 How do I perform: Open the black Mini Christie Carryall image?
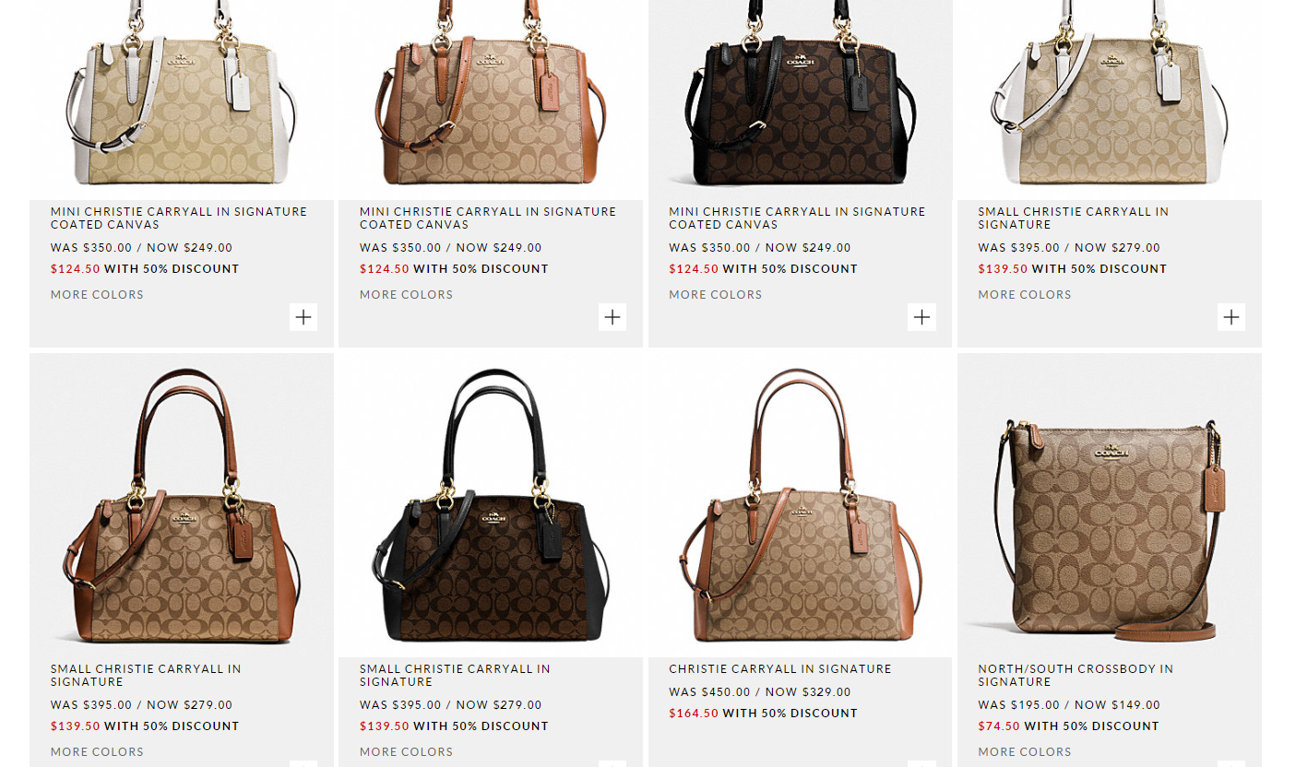(x=800, y=100)
